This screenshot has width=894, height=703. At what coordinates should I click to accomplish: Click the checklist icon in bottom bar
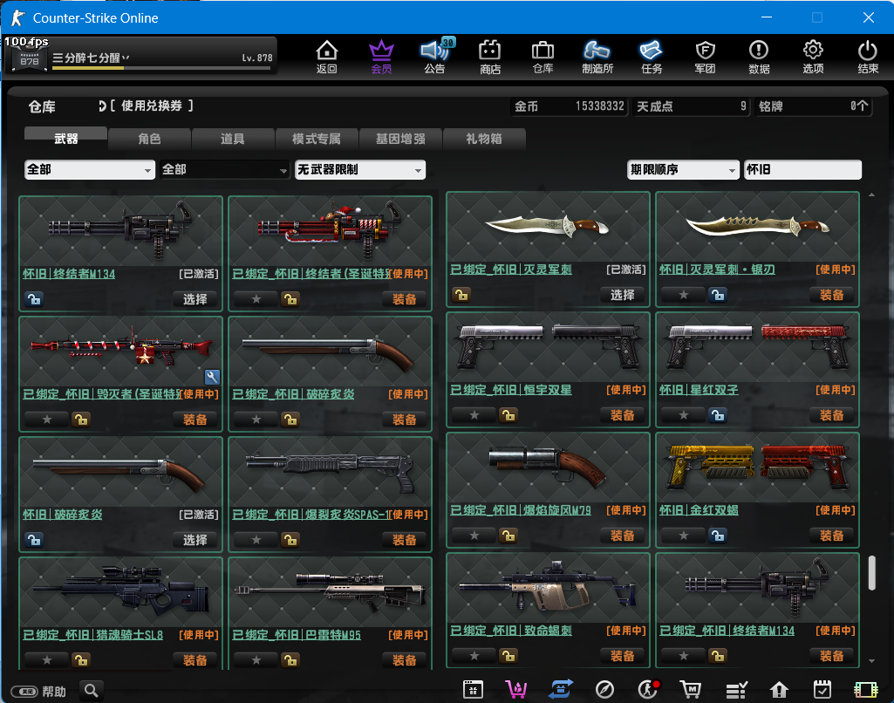[x=737, y=690]
